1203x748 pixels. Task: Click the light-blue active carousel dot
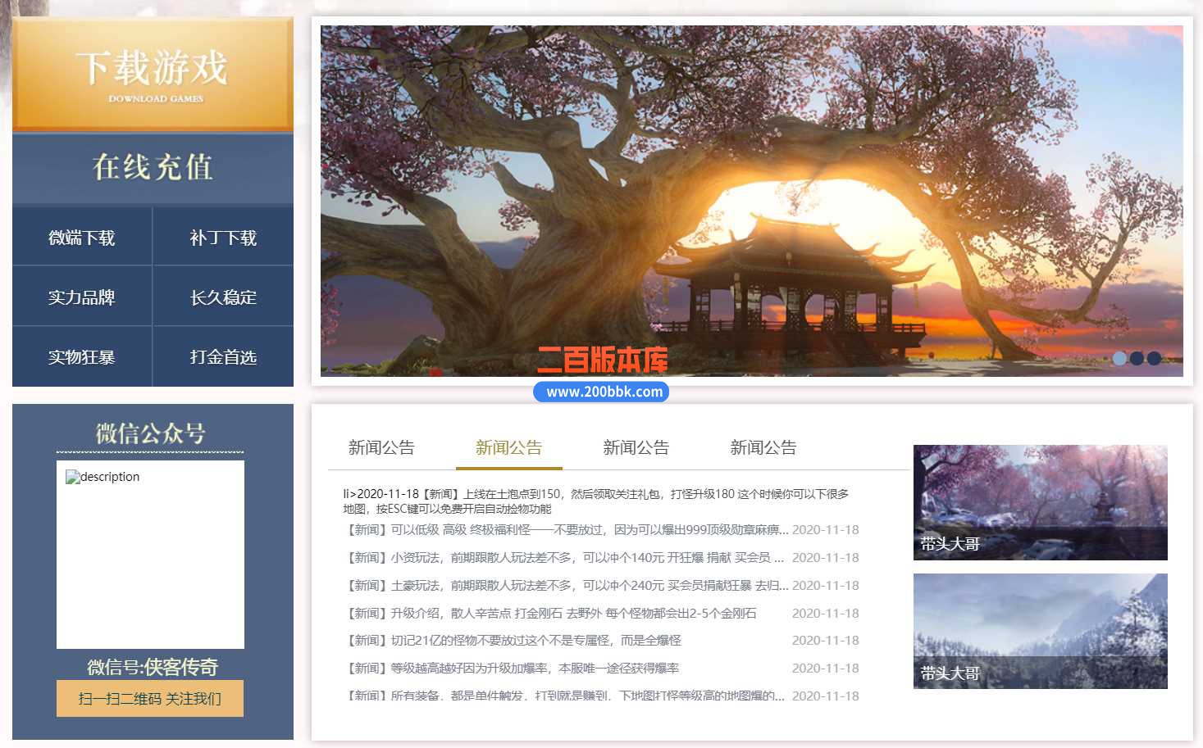coord(1119,358)
